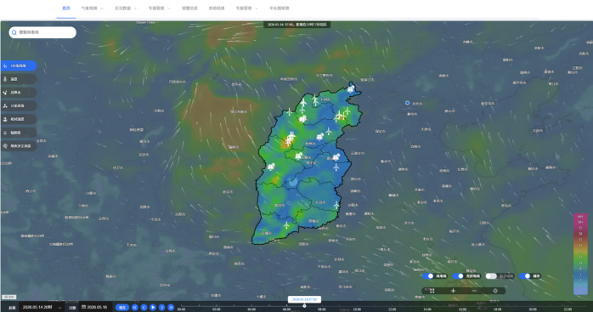Show the 总降水 precipitation layer

[x=19, y=93]
